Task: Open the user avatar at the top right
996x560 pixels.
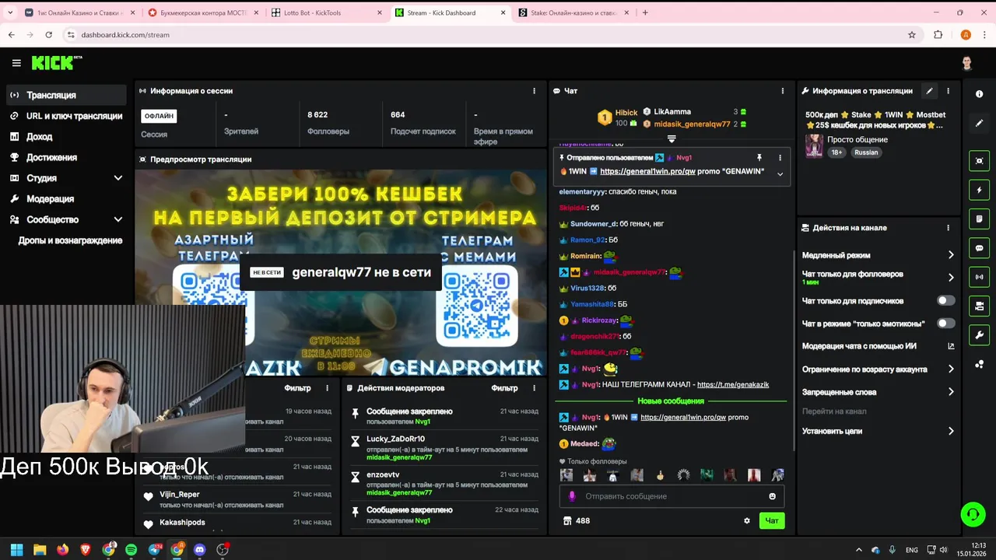Action: point(966,63)
